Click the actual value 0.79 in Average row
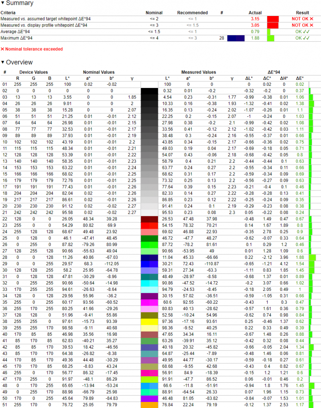Viewport: 321px width, 408px height. coord(255,32)
